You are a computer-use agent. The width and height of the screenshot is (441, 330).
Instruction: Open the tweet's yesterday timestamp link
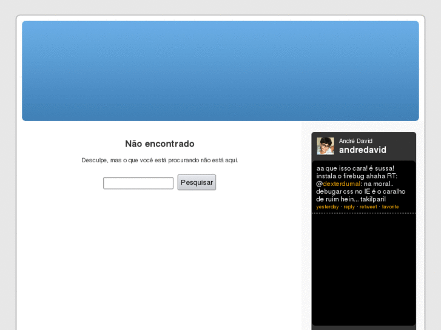(328, 206)
